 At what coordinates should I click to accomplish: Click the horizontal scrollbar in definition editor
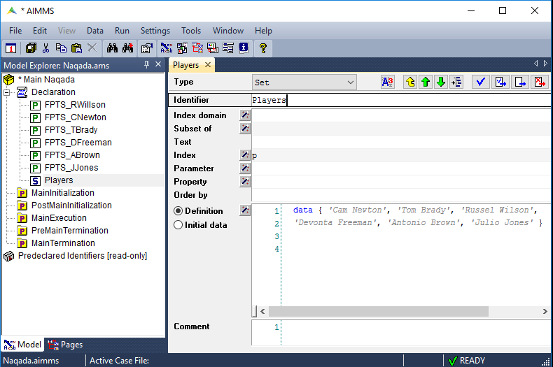point(379,311)
